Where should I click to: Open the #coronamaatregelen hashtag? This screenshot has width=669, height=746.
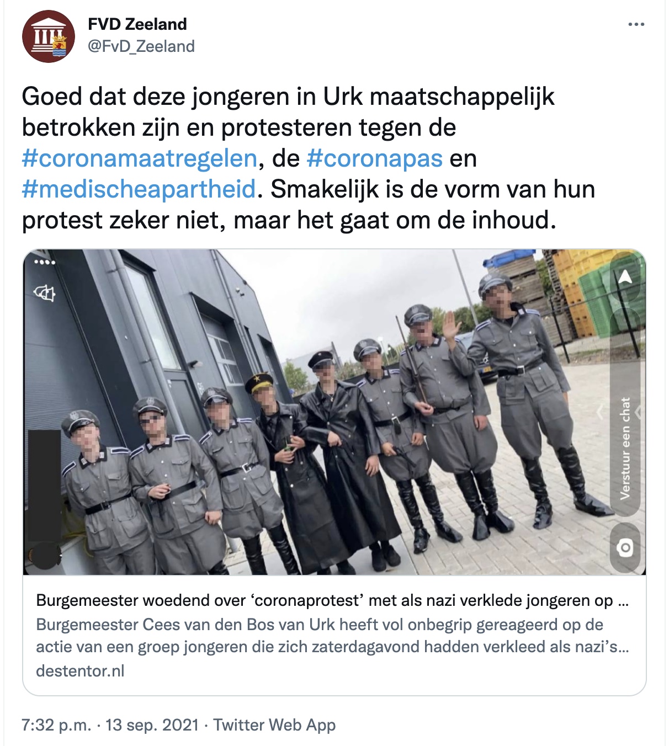click(140, 158)
